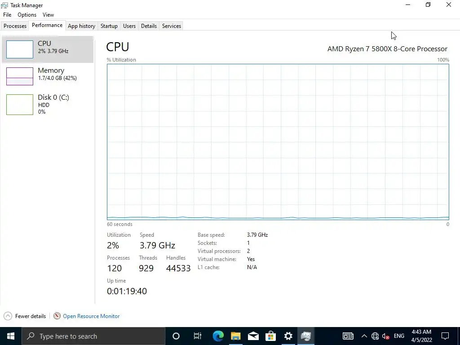Click the Task Manager icon in title bar
460x345 pixels.
click(4, 5)
